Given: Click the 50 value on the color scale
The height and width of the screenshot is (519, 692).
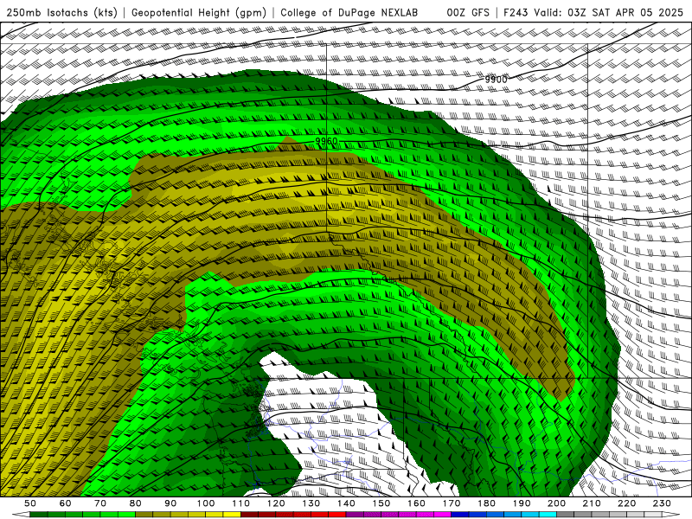Looking at the screenshot, I should point(30,503).
